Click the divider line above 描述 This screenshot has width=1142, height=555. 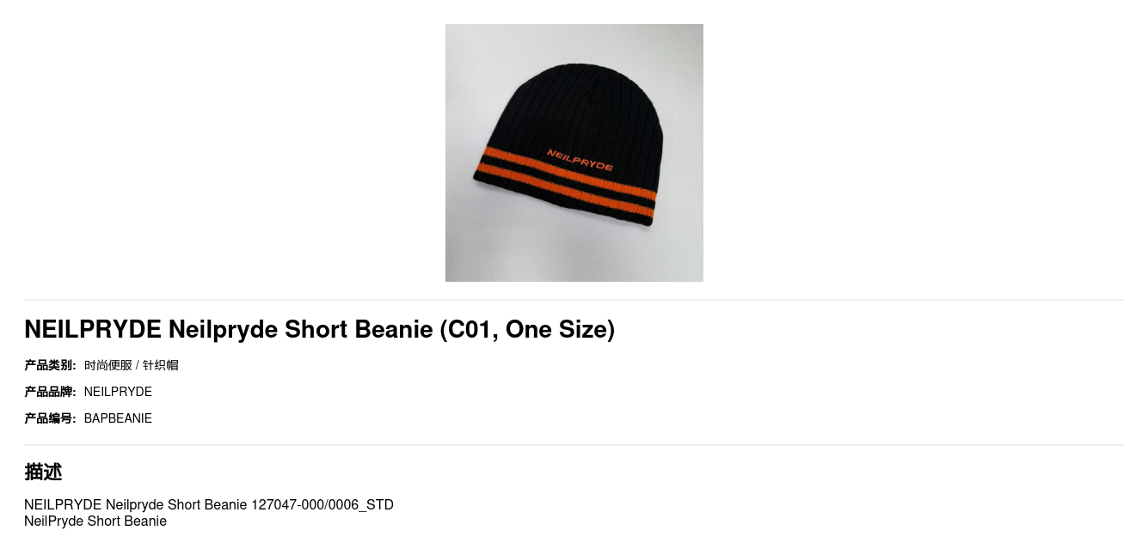coord(574,445)
